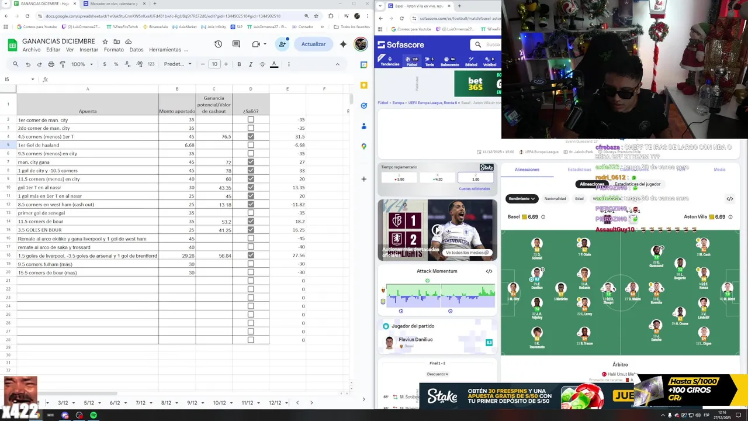
Task: Open the Datos menu
Action: pos(136,50)
